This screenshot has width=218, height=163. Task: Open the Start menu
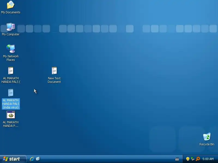click(13, 159)
